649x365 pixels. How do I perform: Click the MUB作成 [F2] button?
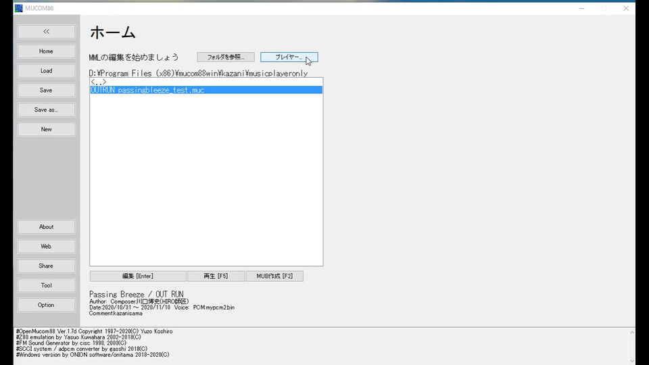coord(274,276)
